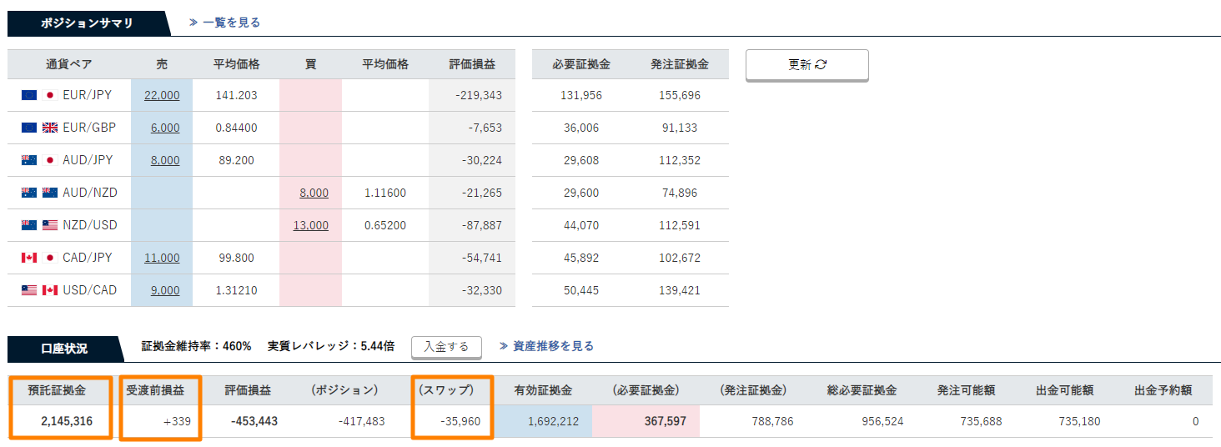Click EUR/JPY valuation loss -219,343
Viewport: 1221px width, 447px height.
[x=479, y=95]
